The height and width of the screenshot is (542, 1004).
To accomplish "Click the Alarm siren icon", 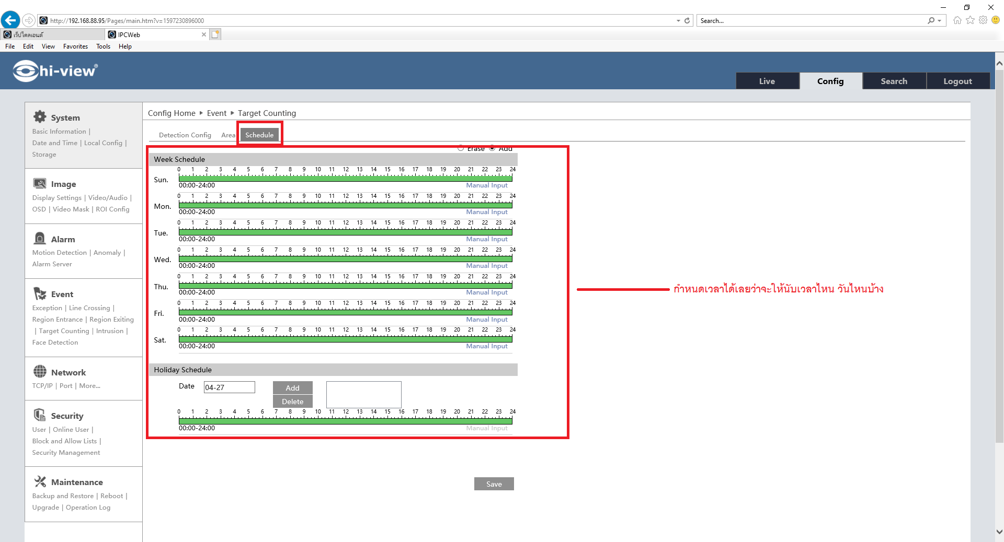I will point(40,239).
